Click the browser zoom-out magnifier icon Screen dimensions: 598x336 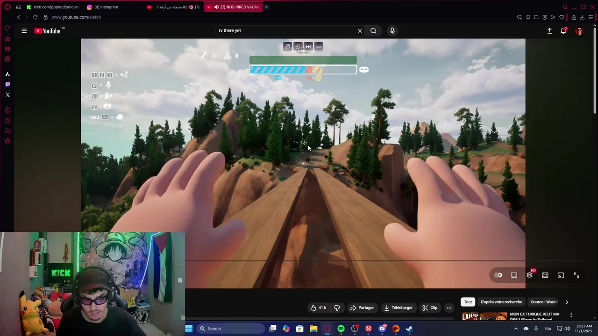pyautogui.click(x=520, y=17)
